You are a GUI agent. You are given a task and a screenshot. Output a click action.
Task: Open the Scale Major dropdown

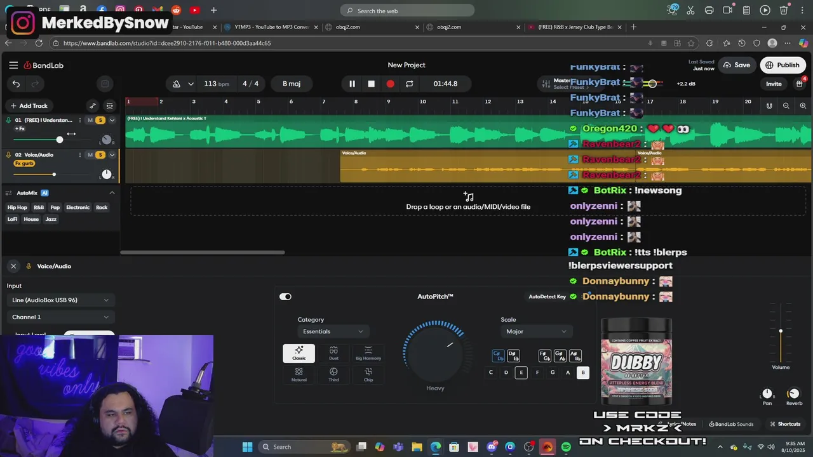(x=537, y=331)
